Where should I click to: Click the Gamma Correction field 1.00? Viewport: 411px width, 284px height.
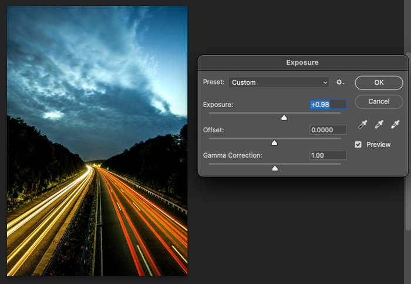(x=328, y=155)
